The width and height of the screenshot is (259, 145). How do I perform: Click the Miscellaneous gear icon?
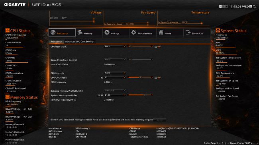tap(133, 32)
